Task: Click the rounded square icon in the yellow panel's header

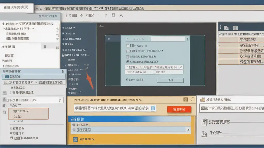Action: pyautogui.click(x=192, y=99)
